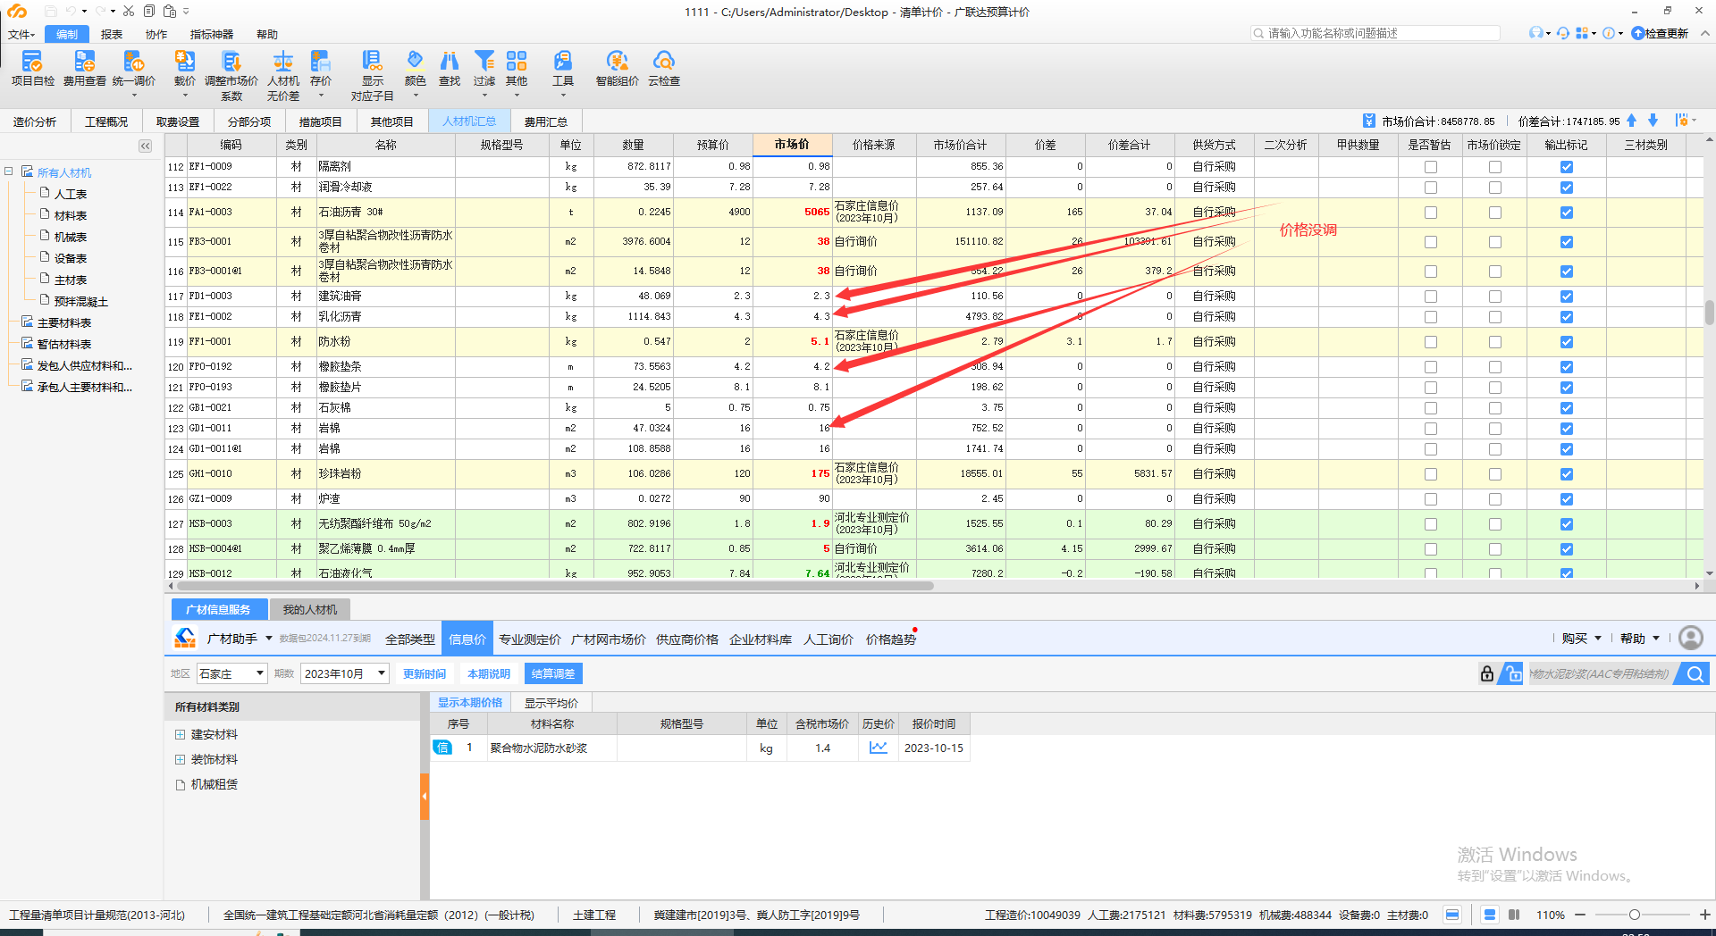Click the unlocked padlock icon
Viewport: 1716px width, 936px height.
click(1512, 674)
